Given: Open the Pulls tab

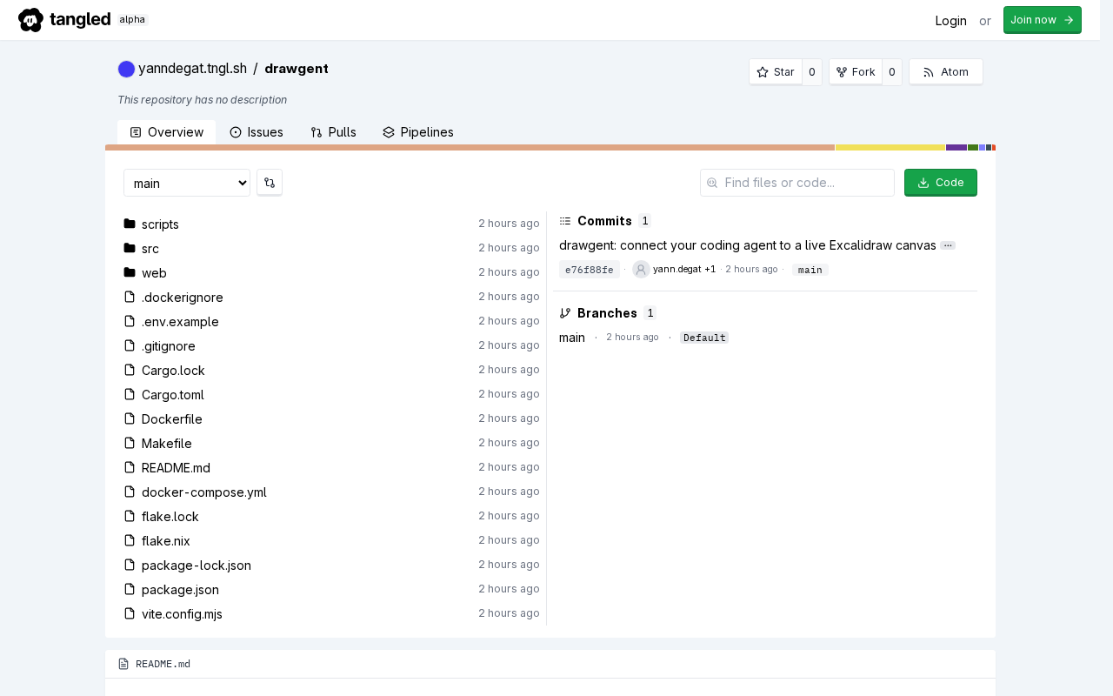Looking at the screenshot, I should tap(334, 132).
